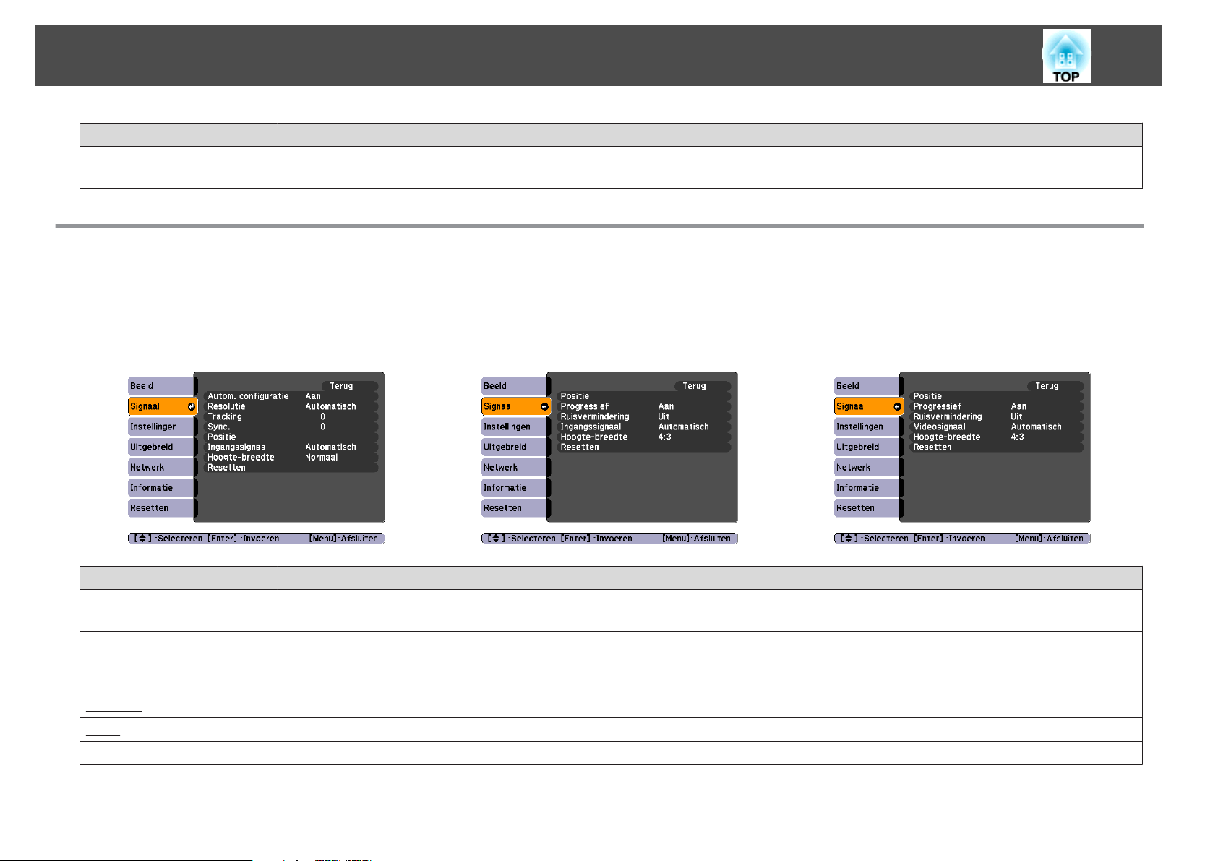The width and height of the screenshot is (1218, 861).
Task: Select Ruisvermindering row in the middle menu
Action: pos(643,416)
